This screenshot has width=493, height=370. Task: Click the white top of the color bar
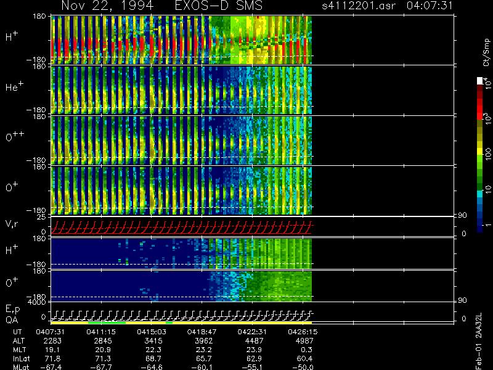pyautogui.click(x=479, y=81)
